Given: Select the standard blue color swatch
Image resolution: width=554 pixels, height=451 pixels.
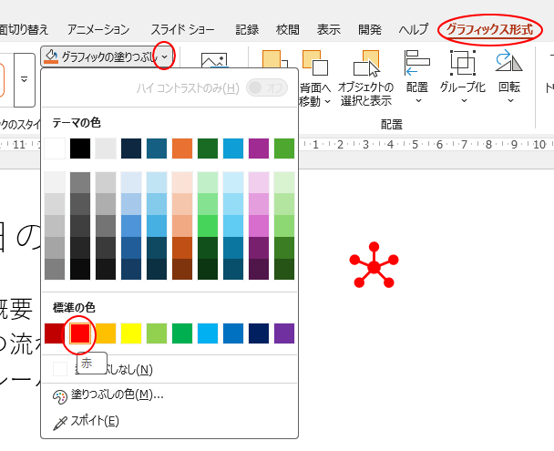Looking at the screenshot, I should tap(233, 333).
